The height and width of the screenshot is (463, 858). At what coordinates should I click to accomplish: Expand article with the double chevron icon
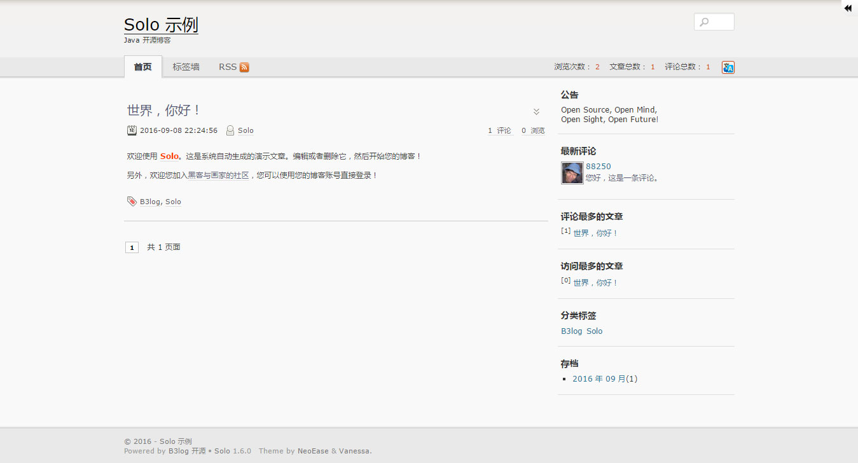click(x=536, y=112)
